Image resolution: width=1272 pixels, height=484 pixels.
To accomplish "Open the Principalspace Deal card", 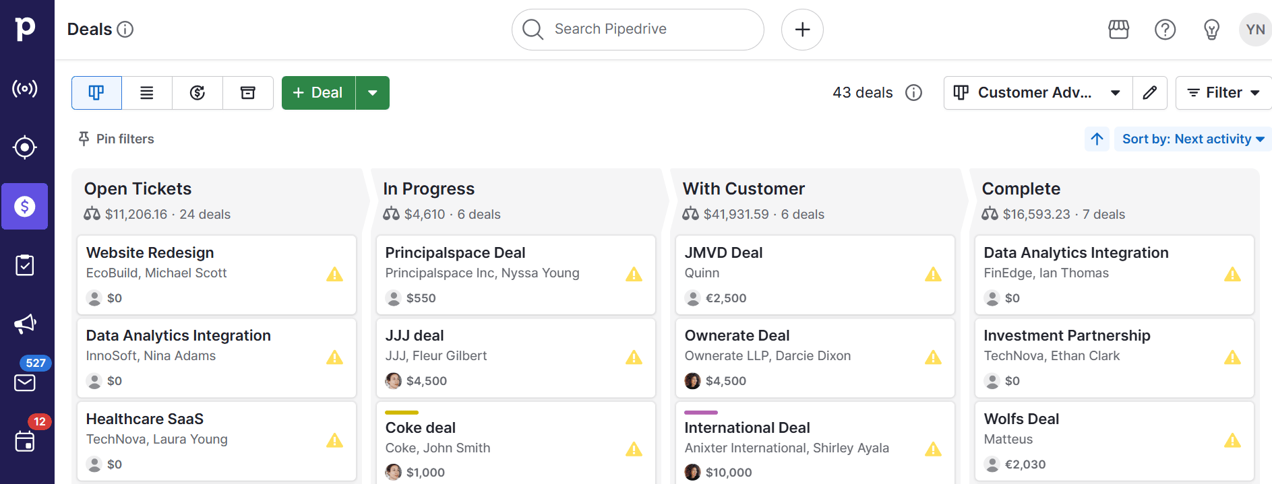I will tap(516, 275).
